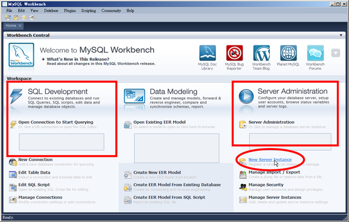349x222 pixels.
Task: Click the Data Modeling models list box
Action: [176, 148]
